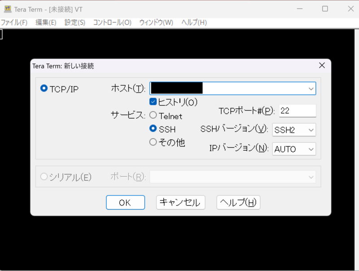Screen dimensions: 359x271
Task: Open the ウィンドウ(W) menu
Action: coord(156,22)
